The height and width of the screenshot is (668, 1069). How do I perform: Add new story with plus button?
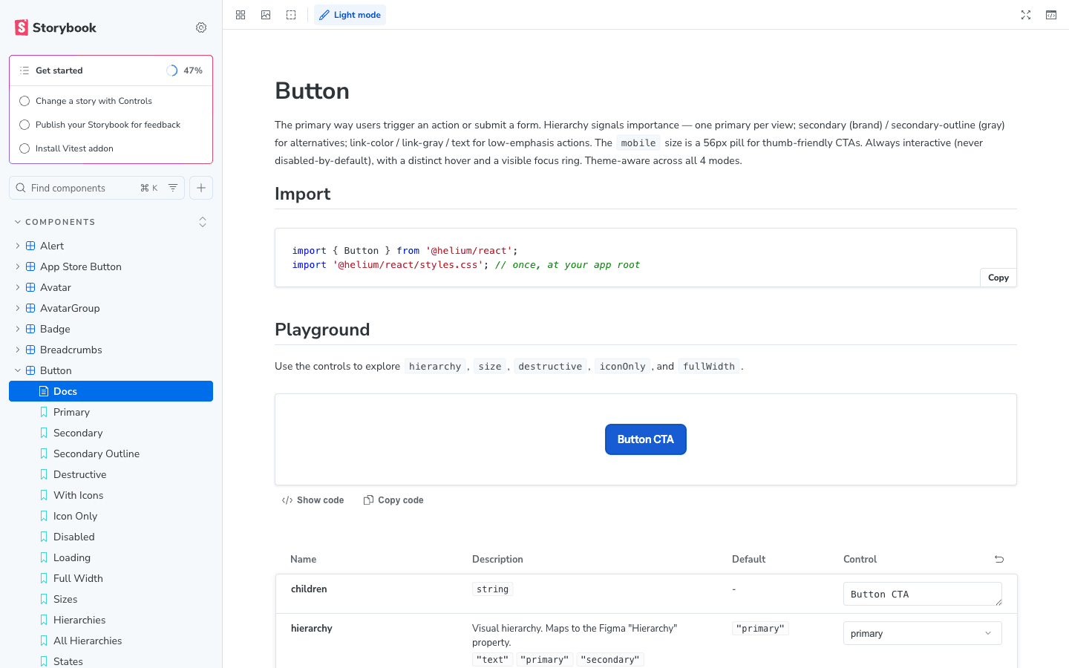pyautogui.click(x=201, y=188)
